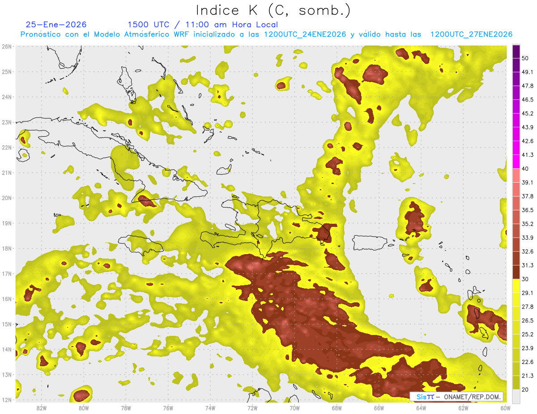
Task: Click the latitude label "14N"
Action: click(7, 349)
